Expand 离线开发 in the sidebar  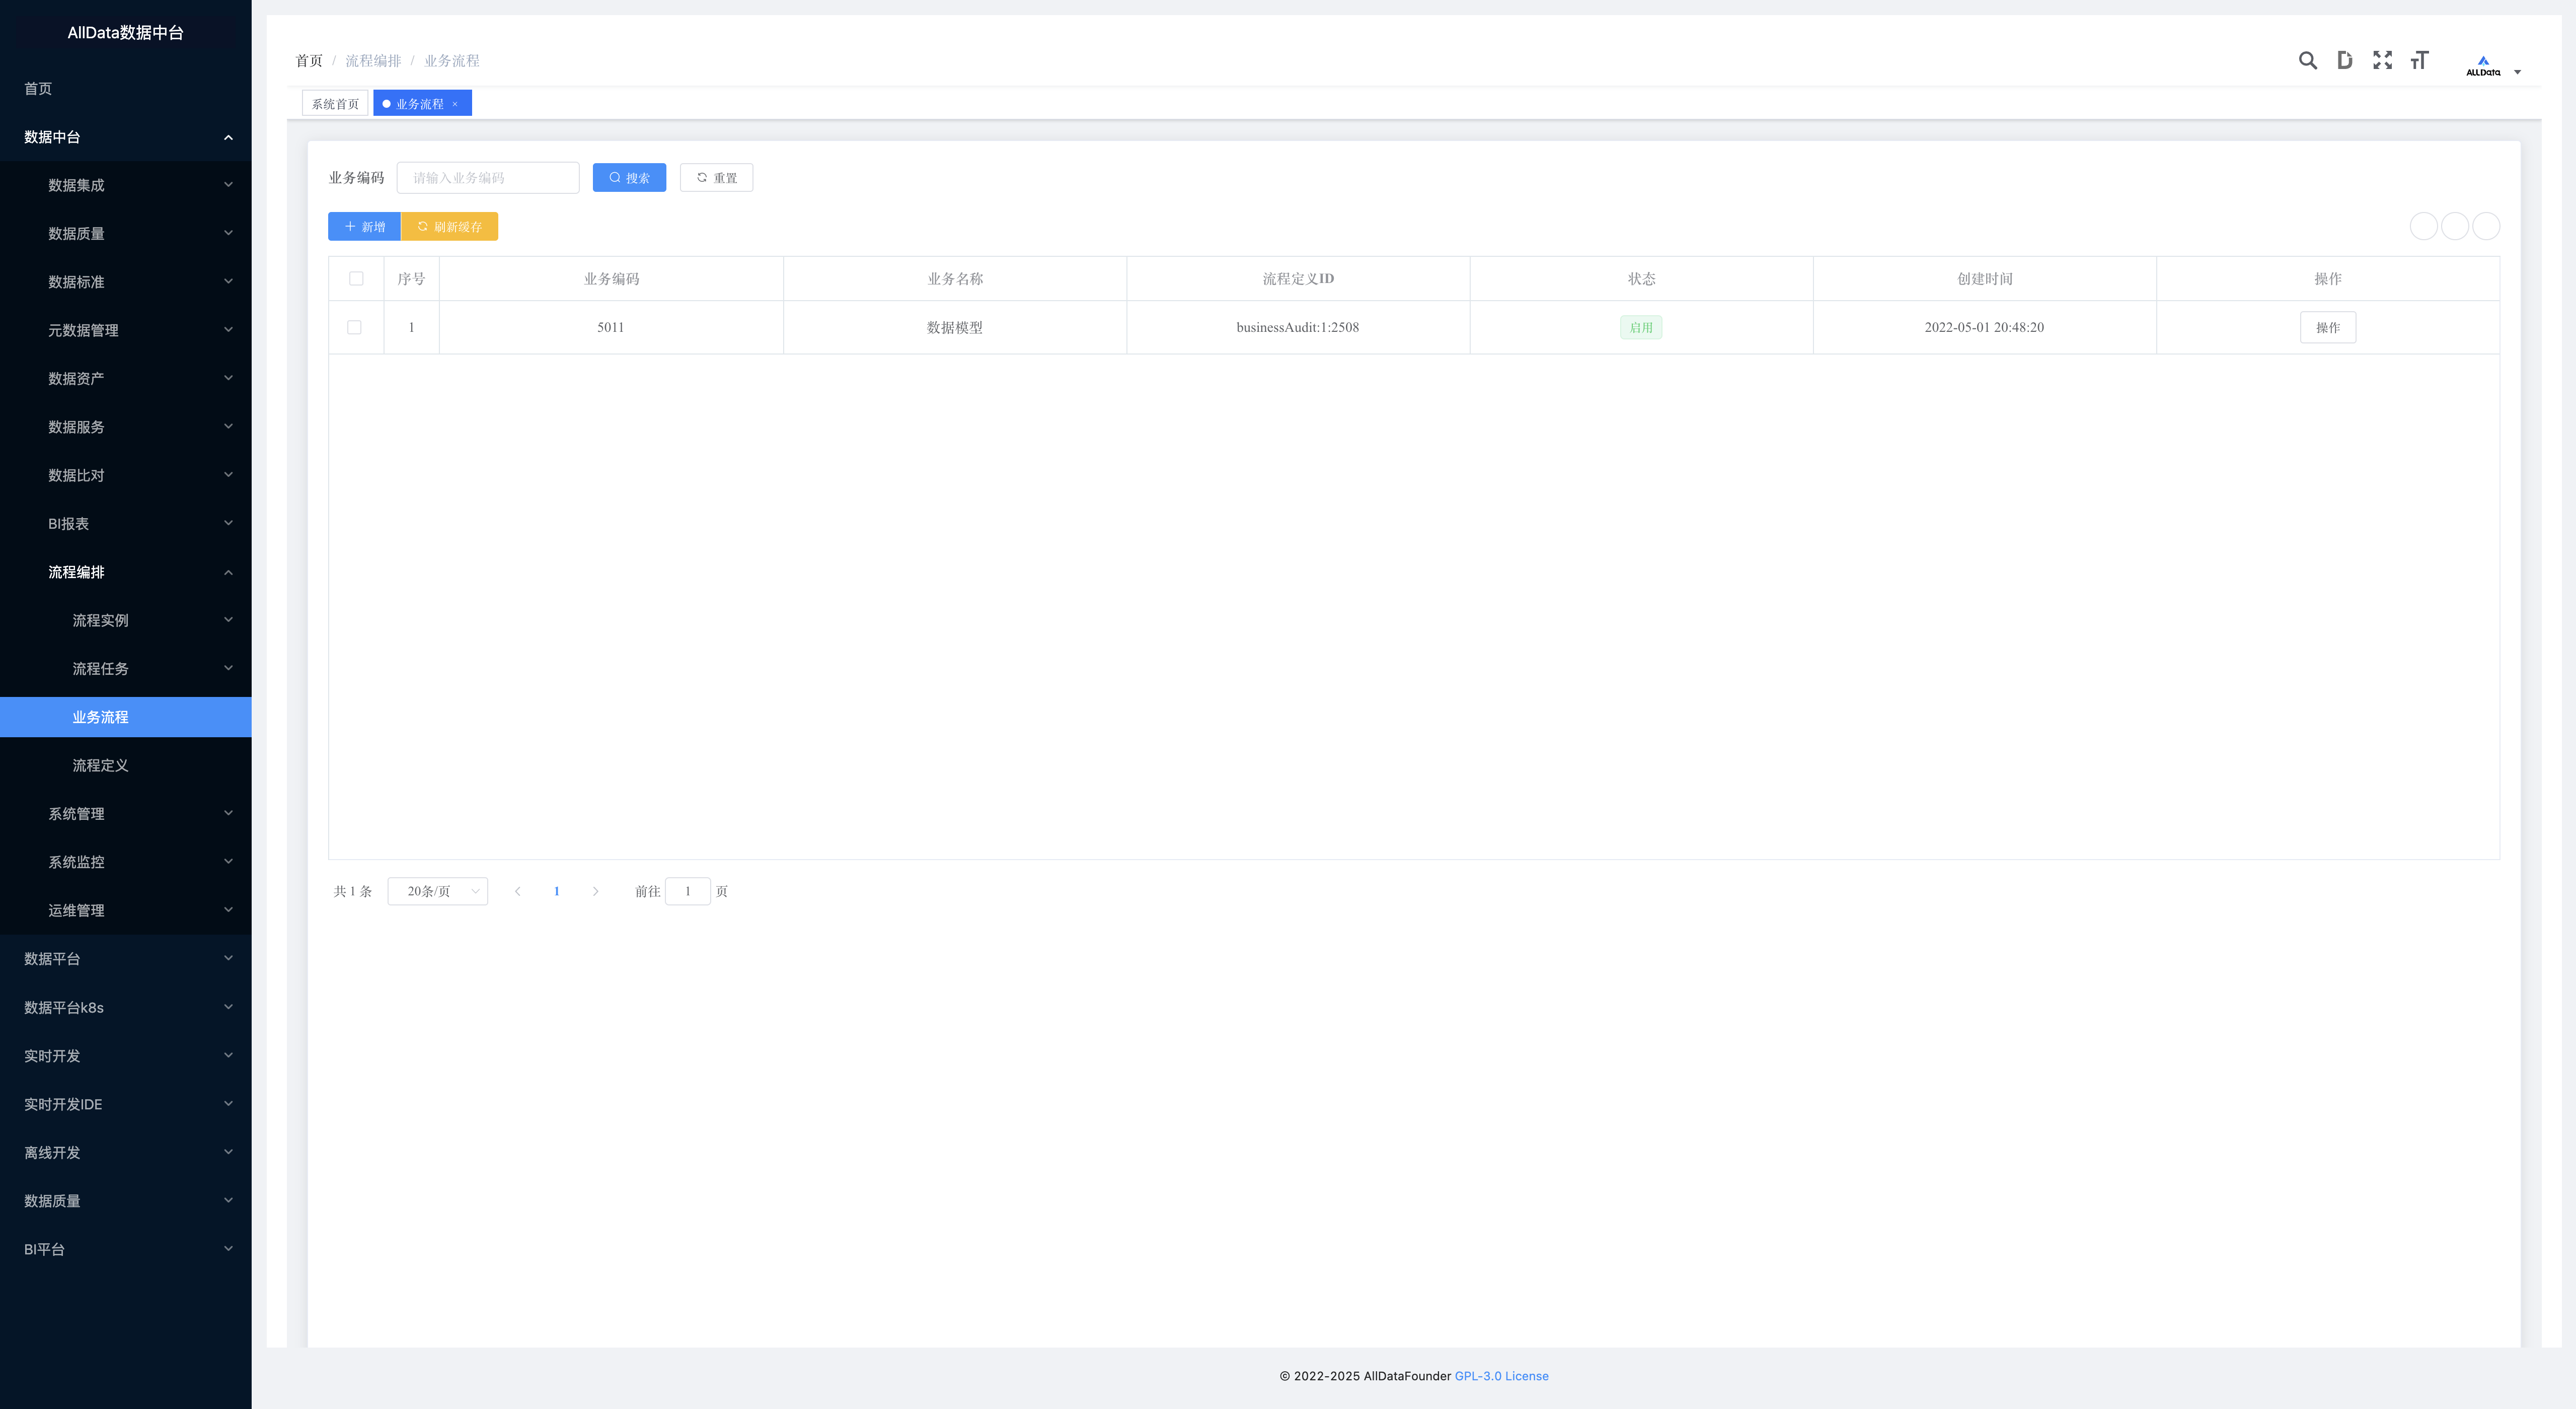coord(126,1152)
